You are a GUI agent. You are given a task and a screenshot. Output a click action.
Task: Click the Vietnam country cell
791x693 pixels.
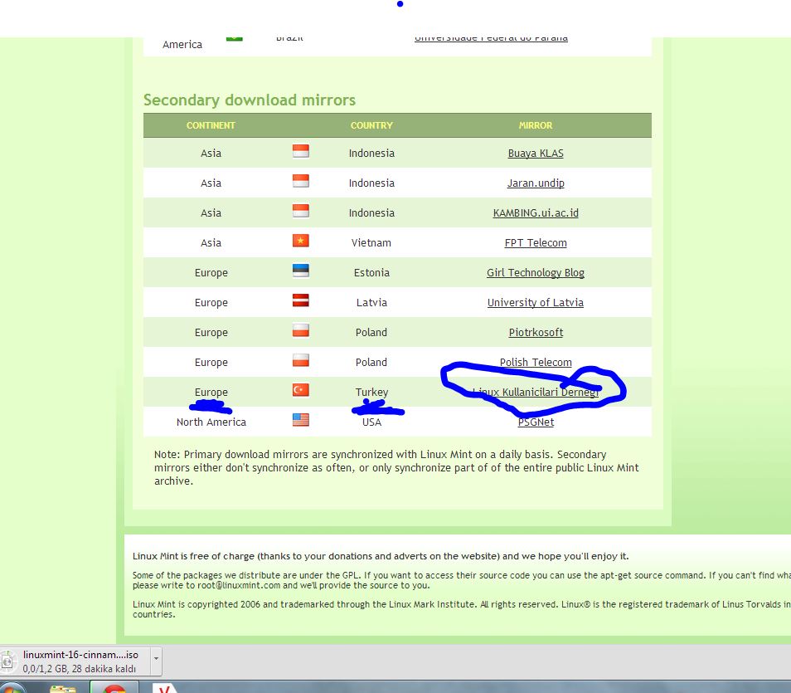[x=371, y=242]
